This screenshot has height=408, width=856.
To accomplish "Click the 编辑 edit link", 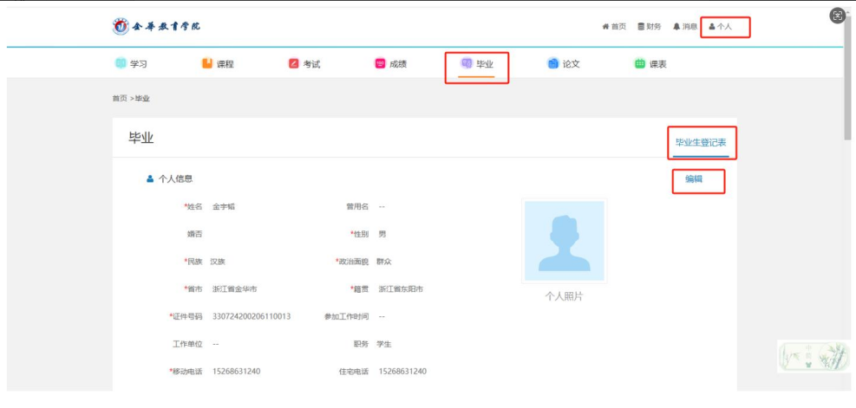I will (694, 179).
